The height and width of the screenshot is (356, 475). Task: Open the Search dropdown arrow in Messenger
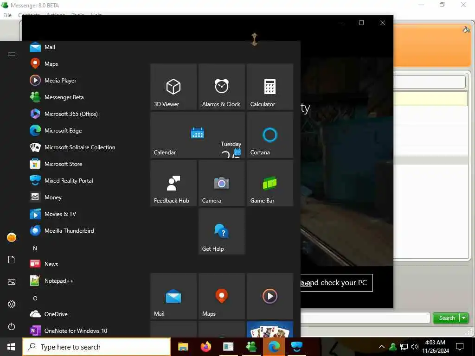pos(464,318)
